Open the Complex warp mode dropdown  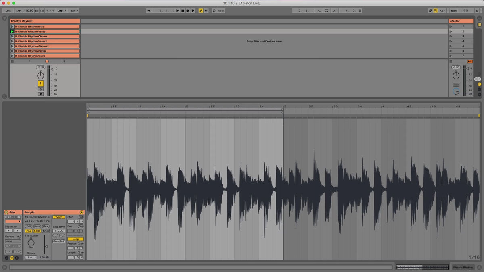click(x=58, y=241)
